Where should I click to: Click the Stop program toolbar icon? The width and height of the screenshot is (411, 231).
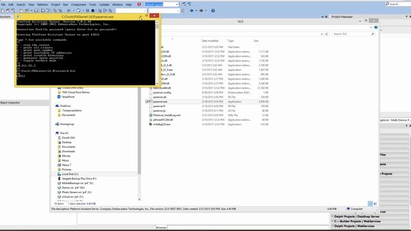(92, 10)
